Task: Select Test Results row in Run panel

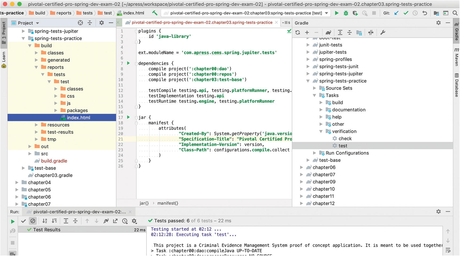Action: pyautogui.click(x=82, y=230)
